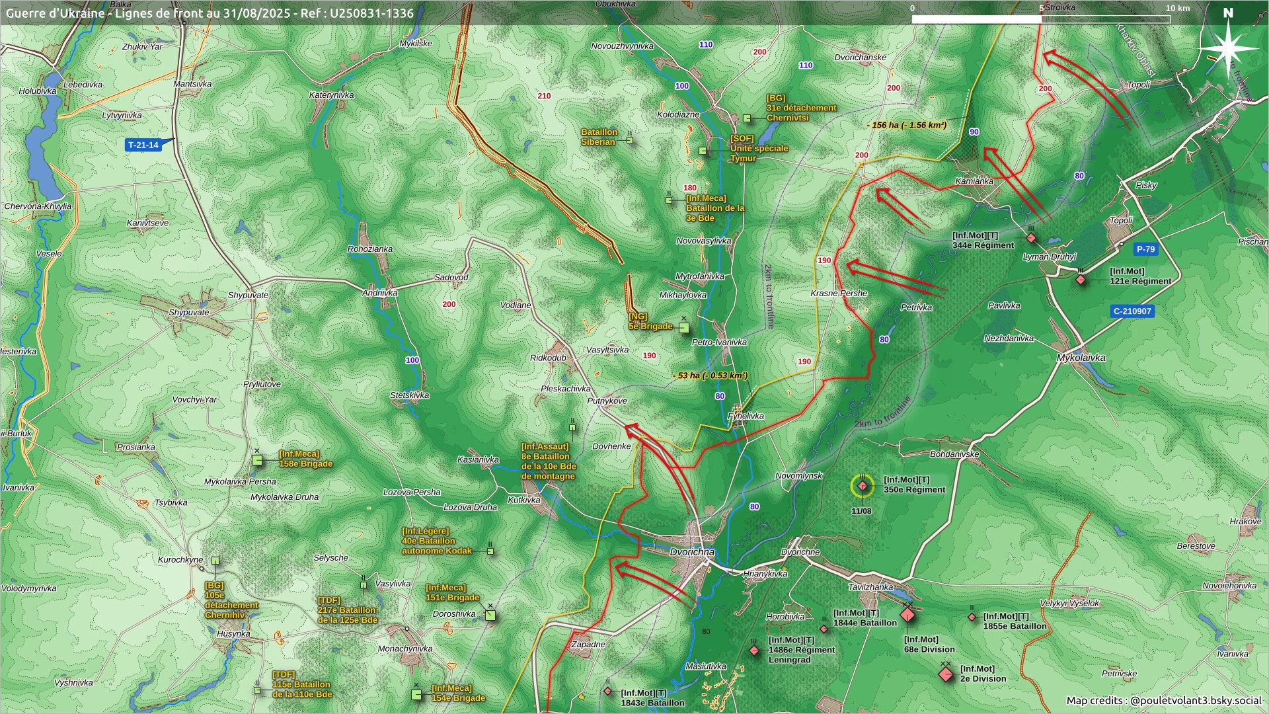The width and height of the screenshot is (1269, 714).
Task: Select the Tavilzhanka village label
Action: pyautogui.click(x=870, y=587)
